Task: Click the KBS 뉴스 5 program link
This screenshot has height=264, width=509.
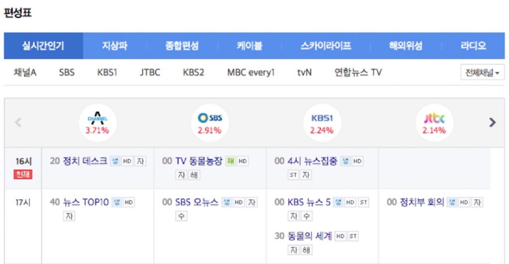Action: tap(309, 202)
